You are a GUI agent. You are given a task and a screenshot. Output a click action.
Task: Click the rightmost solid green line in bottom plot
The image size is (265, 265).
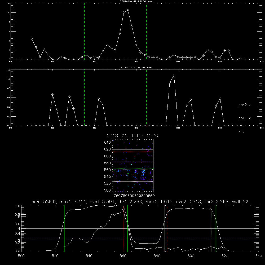click(216, 228)
